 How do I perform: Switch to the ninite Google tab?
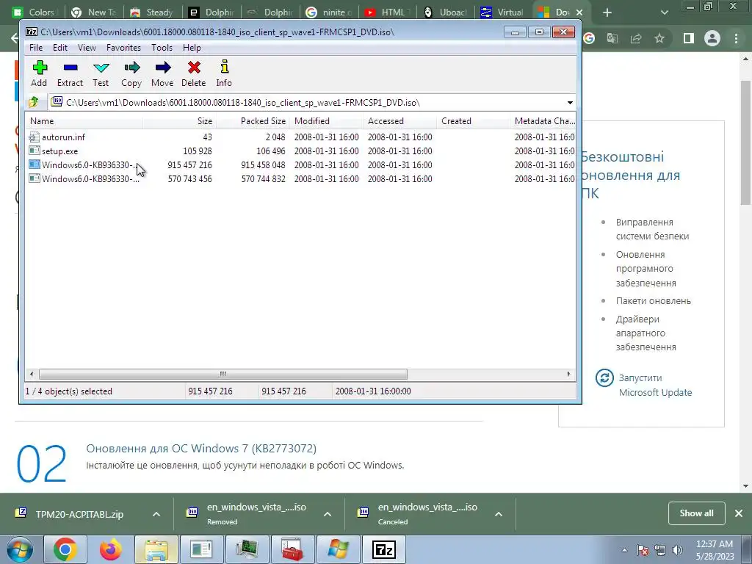click(330, 12)
